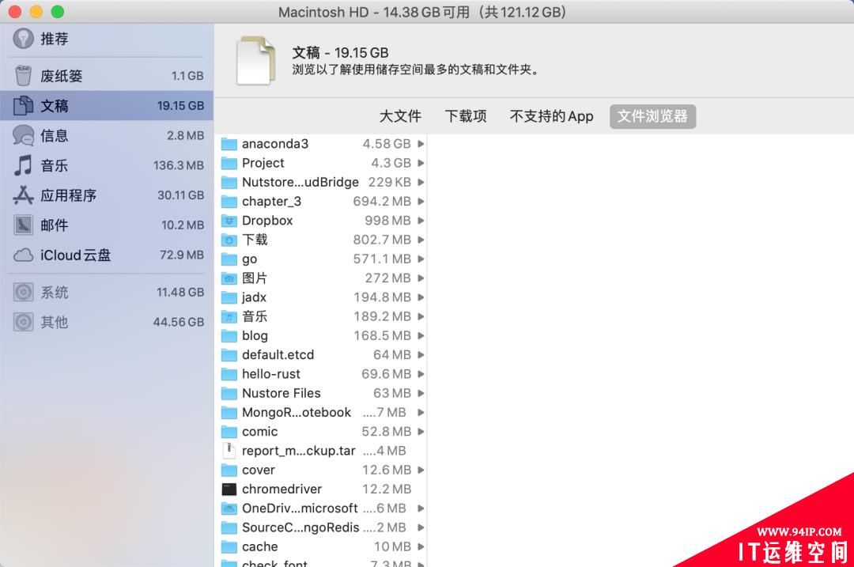854x567 pixels.
Task: Expand the cover folder arrow
Action: point(421,470)
